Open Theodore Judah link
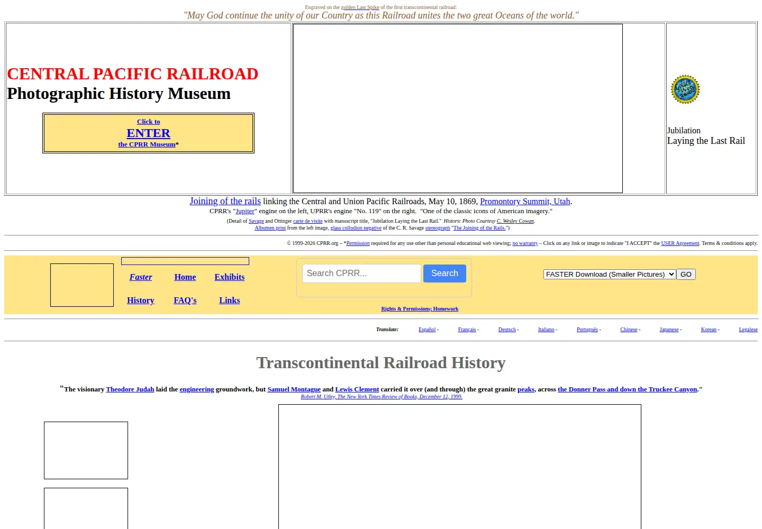This screenshot has width=762, height=529. coord(130,389)
